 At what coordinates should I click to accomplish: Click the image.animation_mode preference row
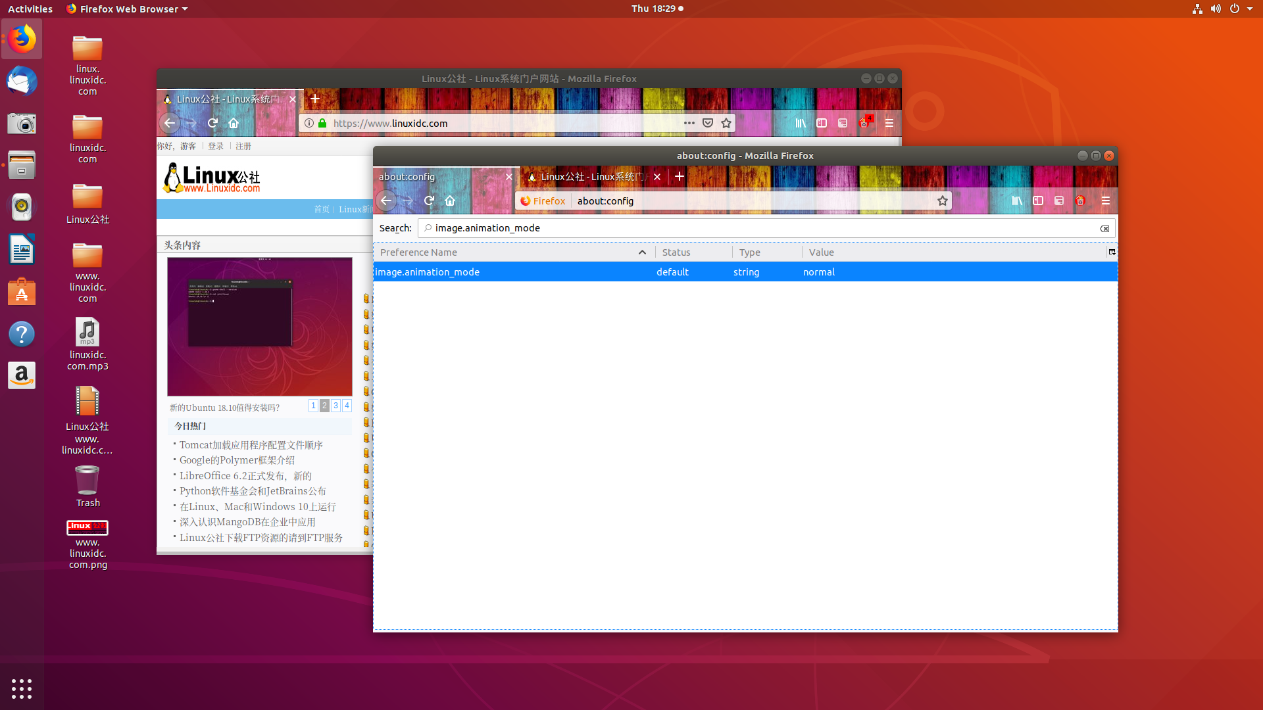[744, 272]
